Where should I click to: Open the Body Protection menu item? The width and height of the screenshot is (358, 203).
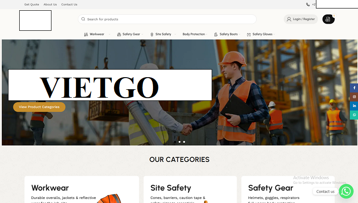195,34
